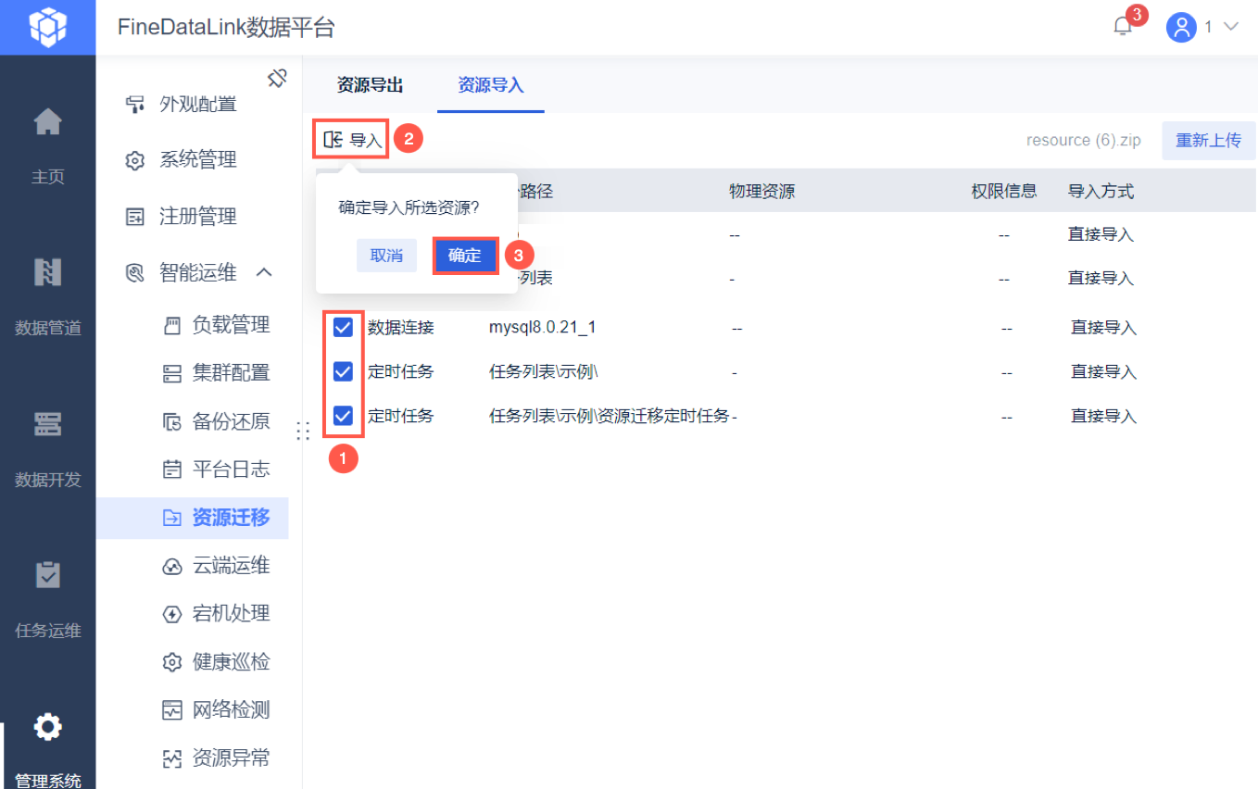Open the 数据开发 development icon

tap(48, 424)
